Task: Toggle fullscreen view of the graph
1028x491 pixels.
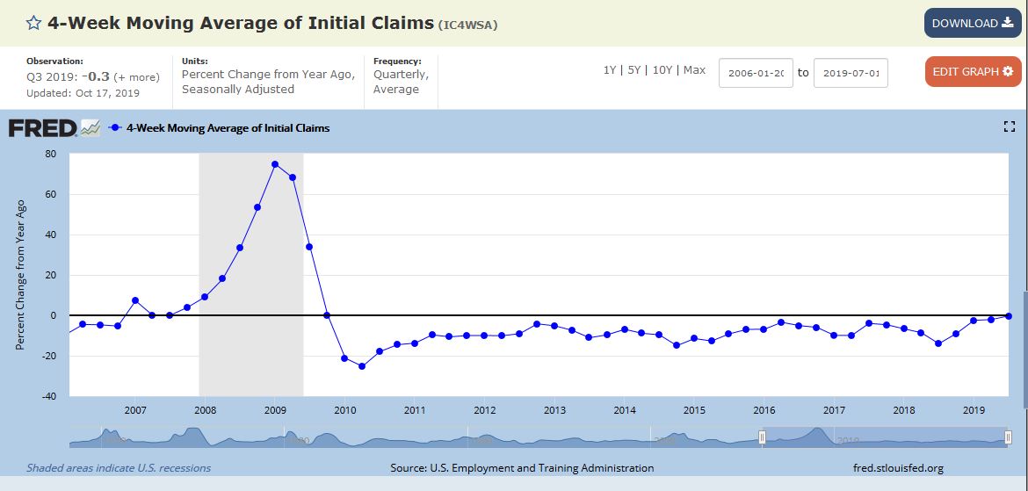Action: [1009, 127]
